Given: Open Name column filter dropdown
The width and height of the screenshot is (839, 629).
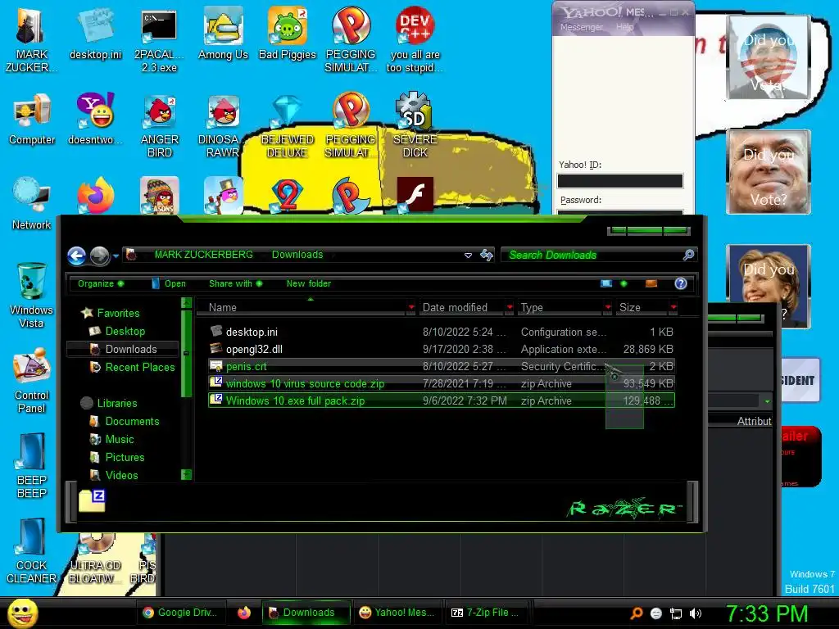Looking at the screenshot, I should point(411,308).
